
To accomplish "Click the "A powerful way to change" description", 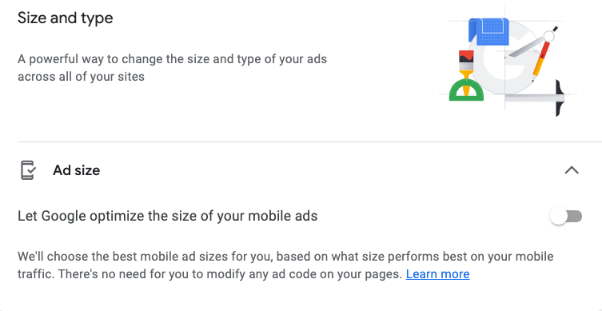I will tap(172, 68).
